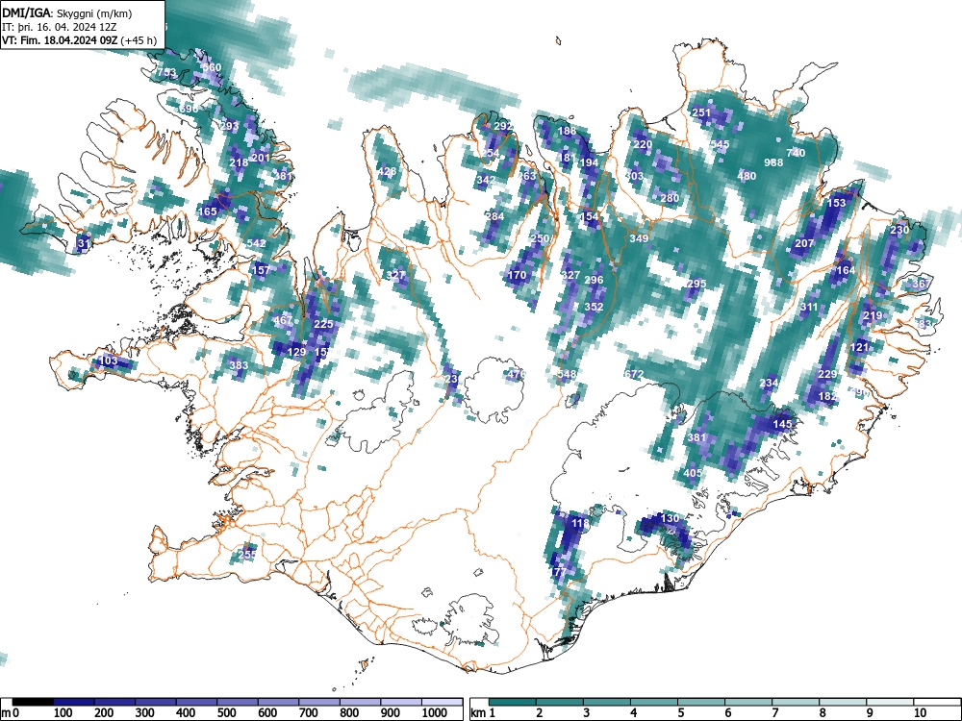Click the visibility value 696
The width and height of the screenshot is (962, 721).
[x=189, y=109]
